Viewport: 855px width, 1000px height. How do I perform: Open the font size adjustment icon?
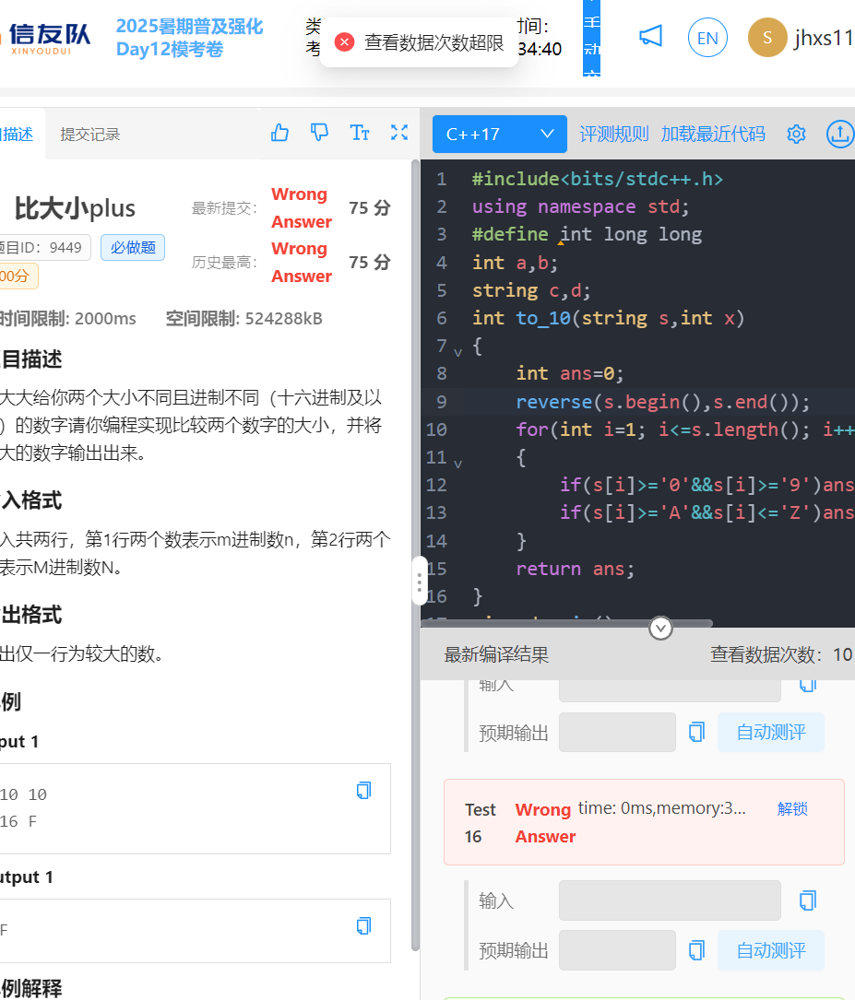point(360,134)
